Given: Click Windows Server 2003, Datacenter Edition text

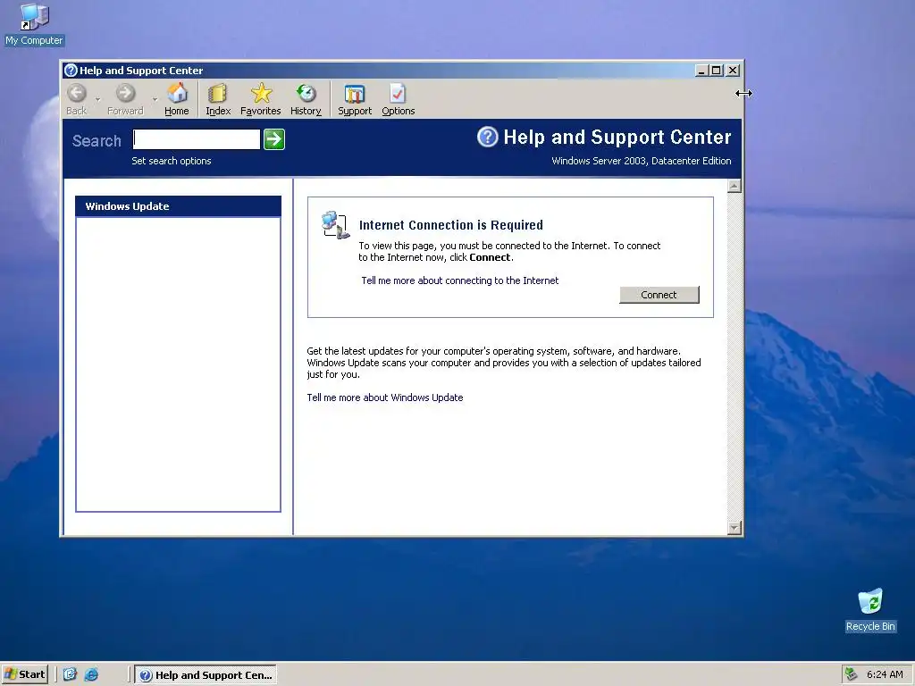Looking at the screenshot, I should point(642,161).
